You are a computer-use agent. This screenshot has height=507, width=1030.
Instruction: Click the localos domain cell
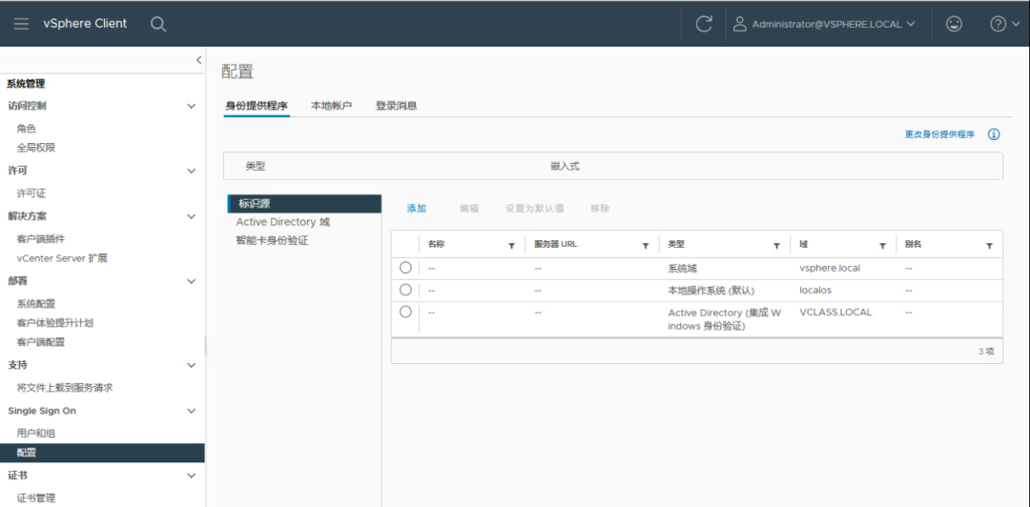point(815,291)
